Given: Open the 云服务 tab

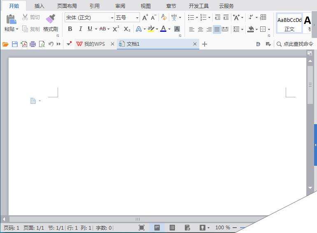Looking at the screenshot, I should (226, 6).
